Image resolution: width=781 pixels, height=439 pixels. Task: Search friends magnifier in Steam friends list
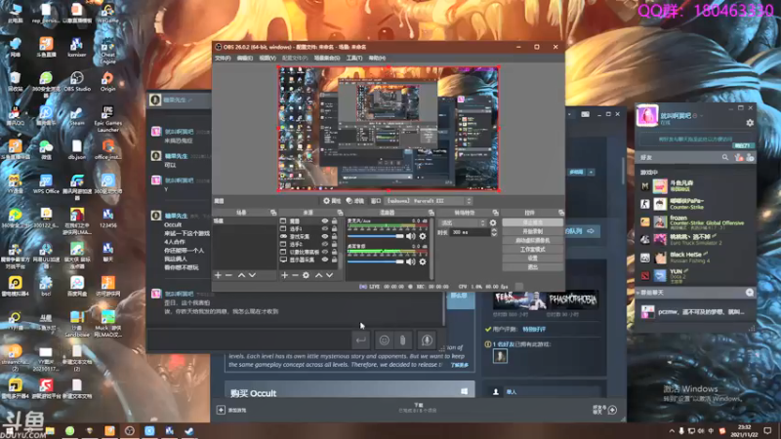[x=725, y=157]
